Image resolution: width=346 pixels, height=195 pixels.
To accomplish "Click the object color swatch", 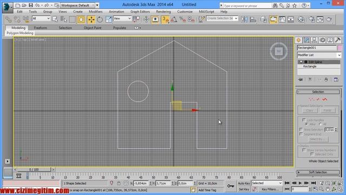I will click(x=340, y=48).
